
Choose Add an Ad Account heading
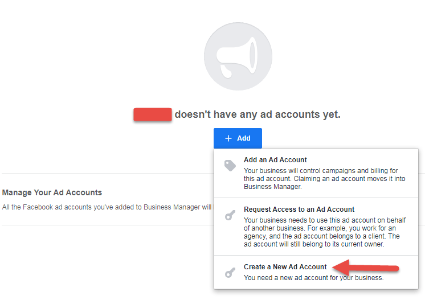(275, 160)
